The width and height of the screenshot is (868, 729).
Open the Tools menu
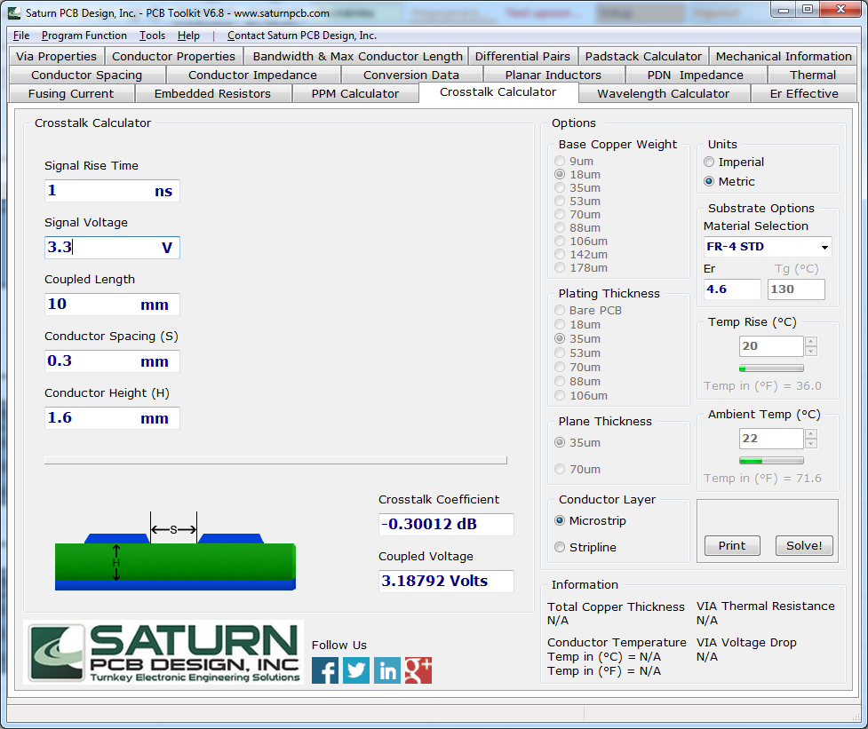pyautogui.click(x=151, y=36)
